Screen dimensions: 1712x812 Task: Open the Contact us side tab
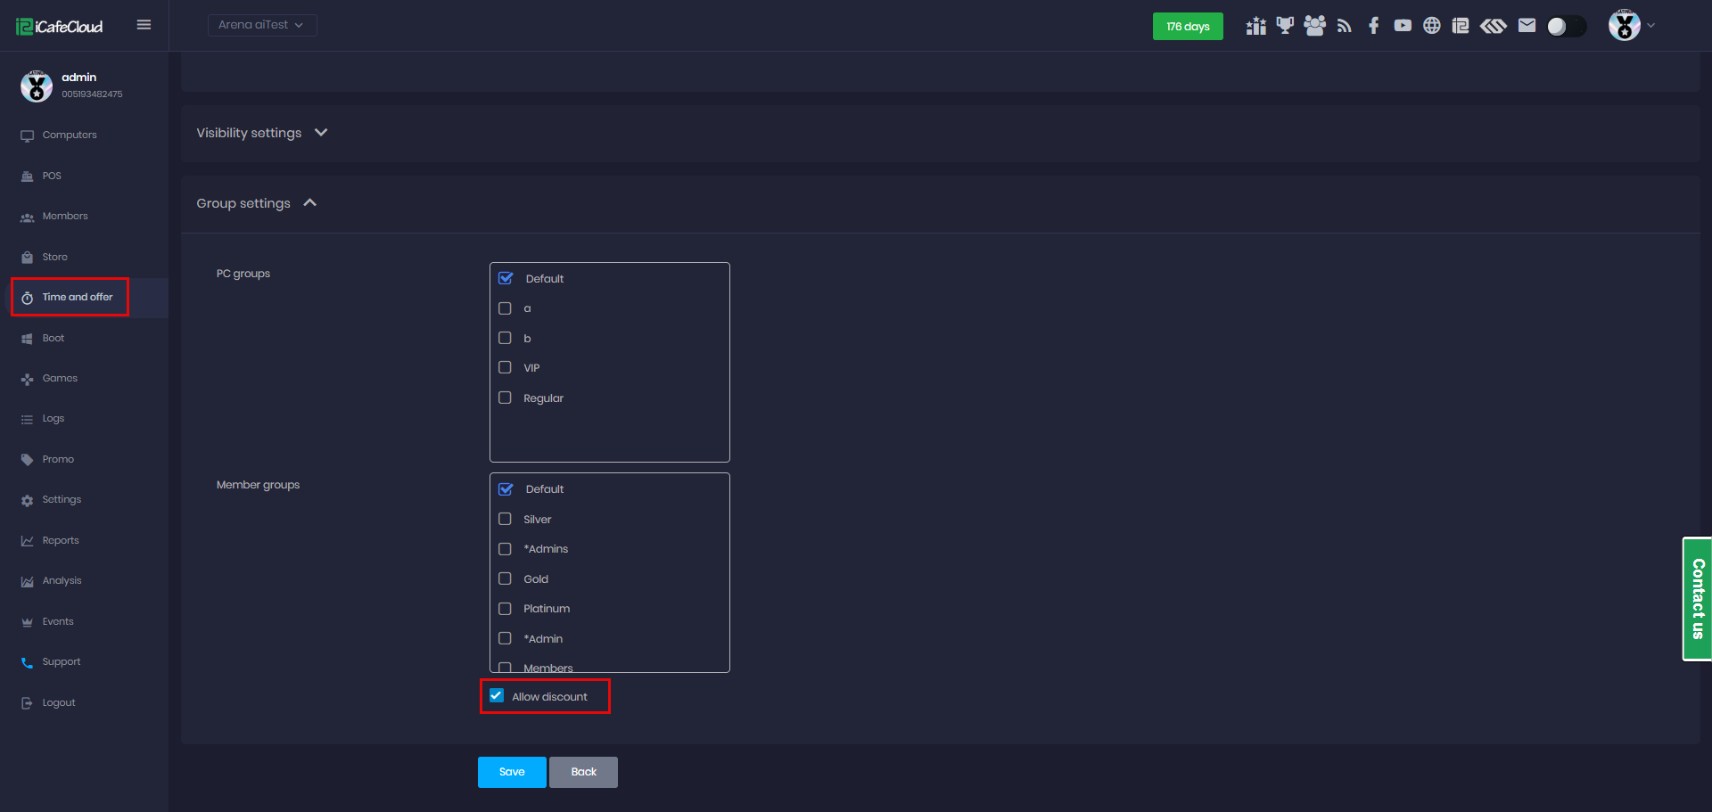click(x=1697, y=599)
